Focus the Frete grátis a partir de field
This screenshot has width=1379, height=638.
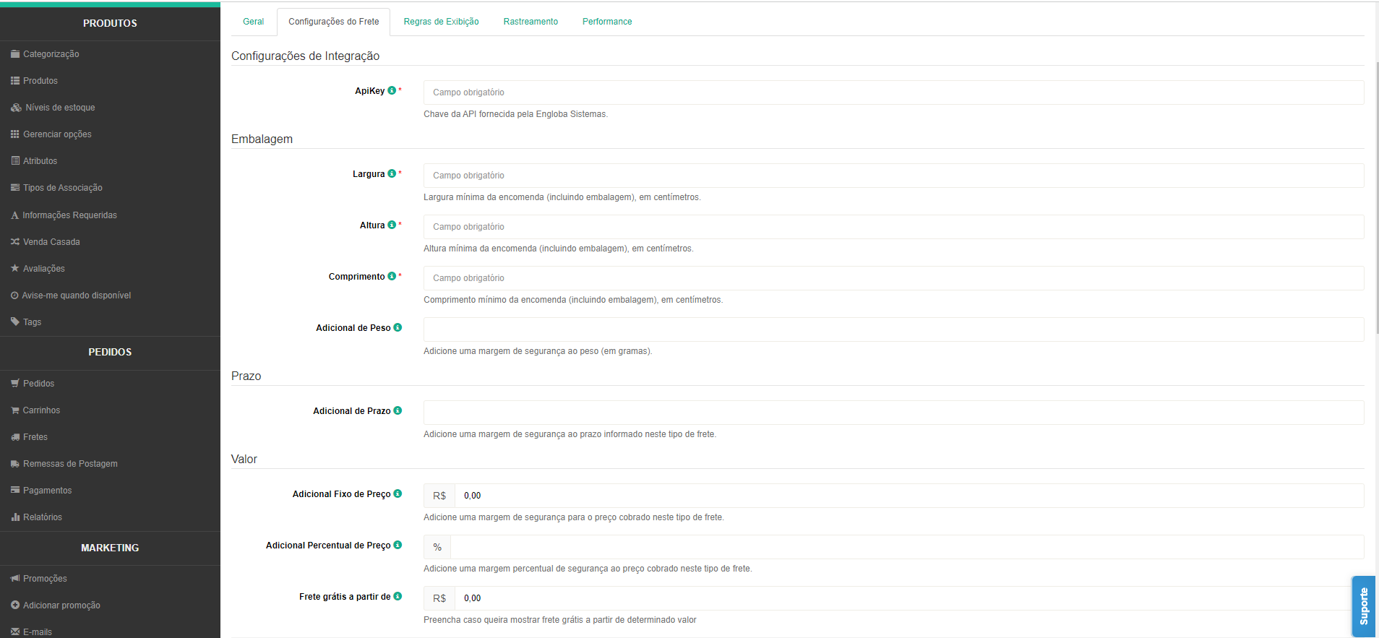[909, 598]
